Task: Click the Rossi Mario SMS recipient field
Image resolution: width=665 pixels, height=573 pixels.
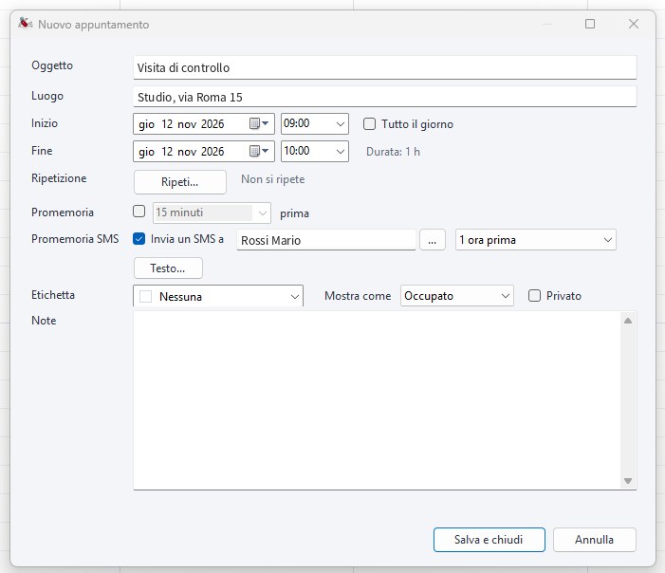Action: coord(326,240)
